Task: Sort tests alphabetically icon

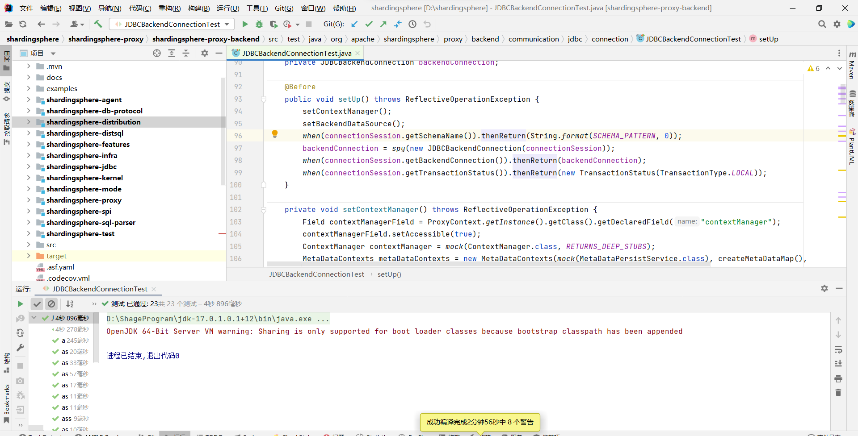Action: click(x=70, y=304)
